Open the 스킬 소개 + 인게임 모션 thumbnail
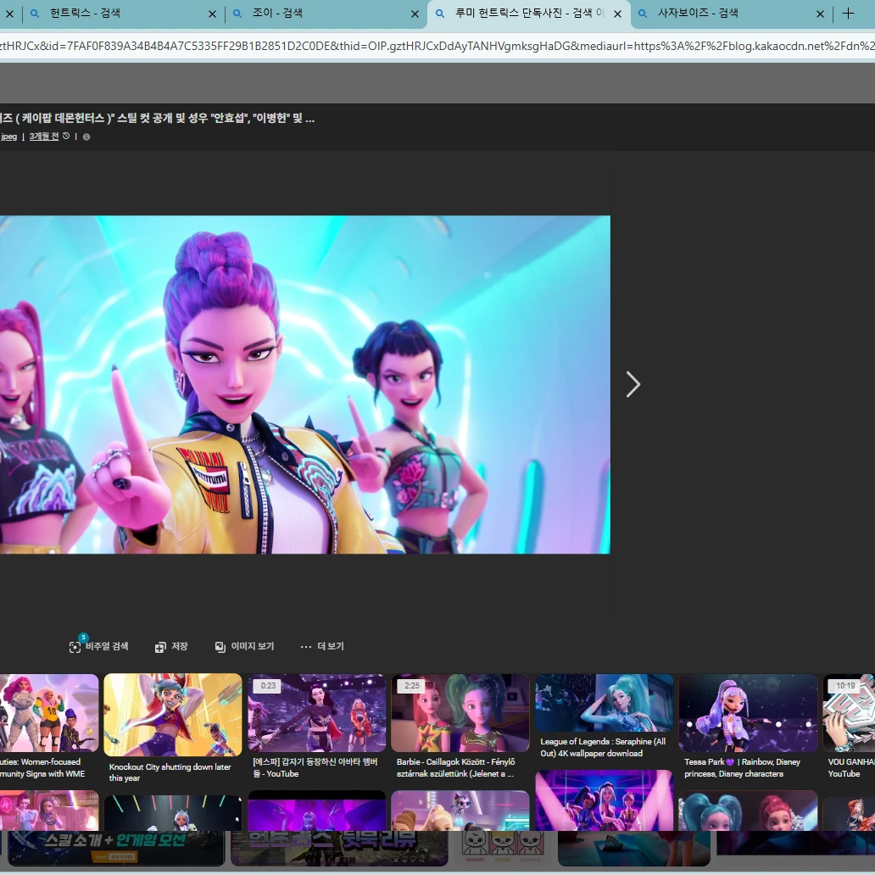The width and height of the screenshot is (875, 875). 116,848
